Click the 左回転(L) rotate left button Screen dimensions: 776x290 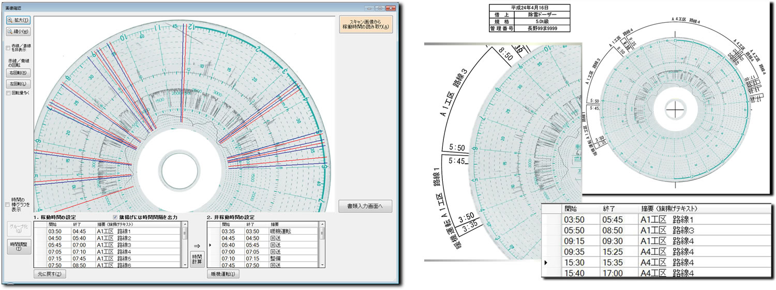pyautogui.click(x=18, y=84)
